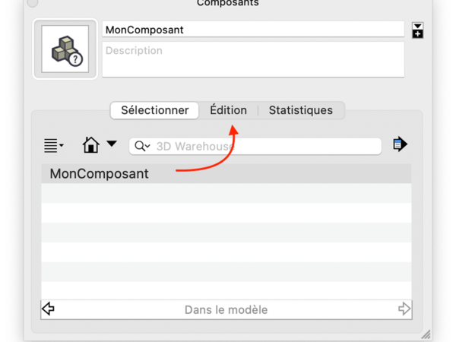
Task: Click the Description text box
Action: 253,59
